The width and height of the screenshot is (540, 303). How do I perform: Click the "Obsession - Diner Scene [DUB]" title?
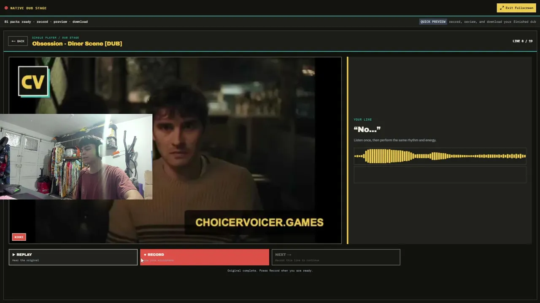[x=77, y=43]
